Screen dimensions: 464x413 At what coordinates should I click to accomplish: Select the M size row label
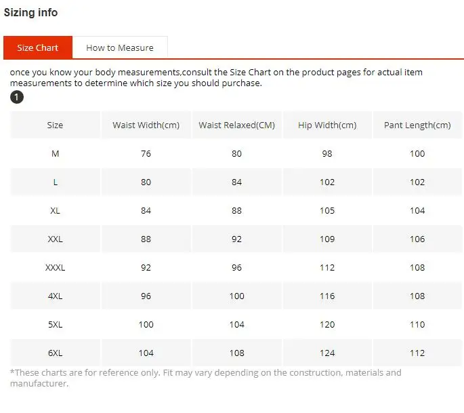55,154
